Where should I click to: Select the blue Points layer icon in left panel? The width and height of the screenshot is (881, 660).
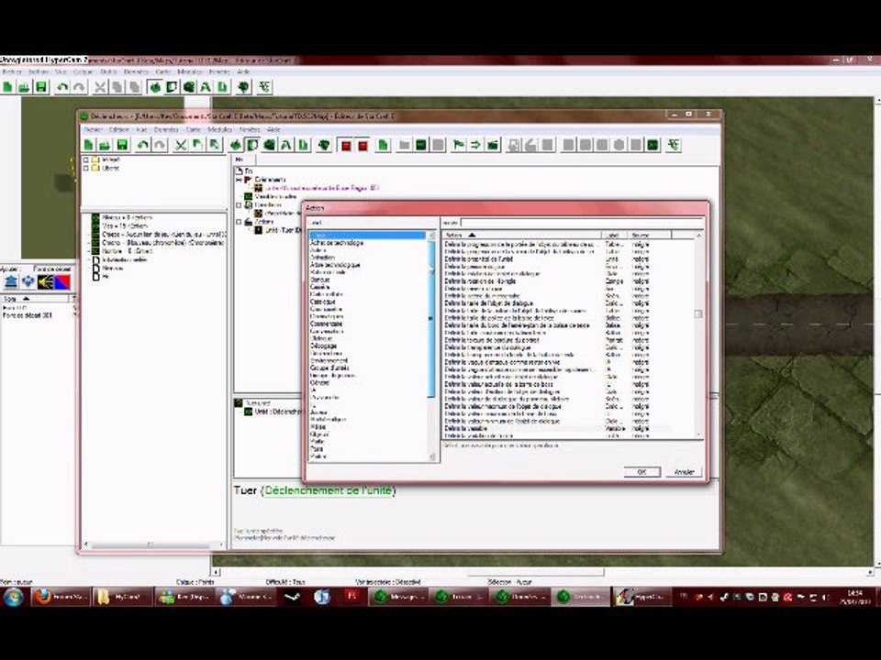28,281
